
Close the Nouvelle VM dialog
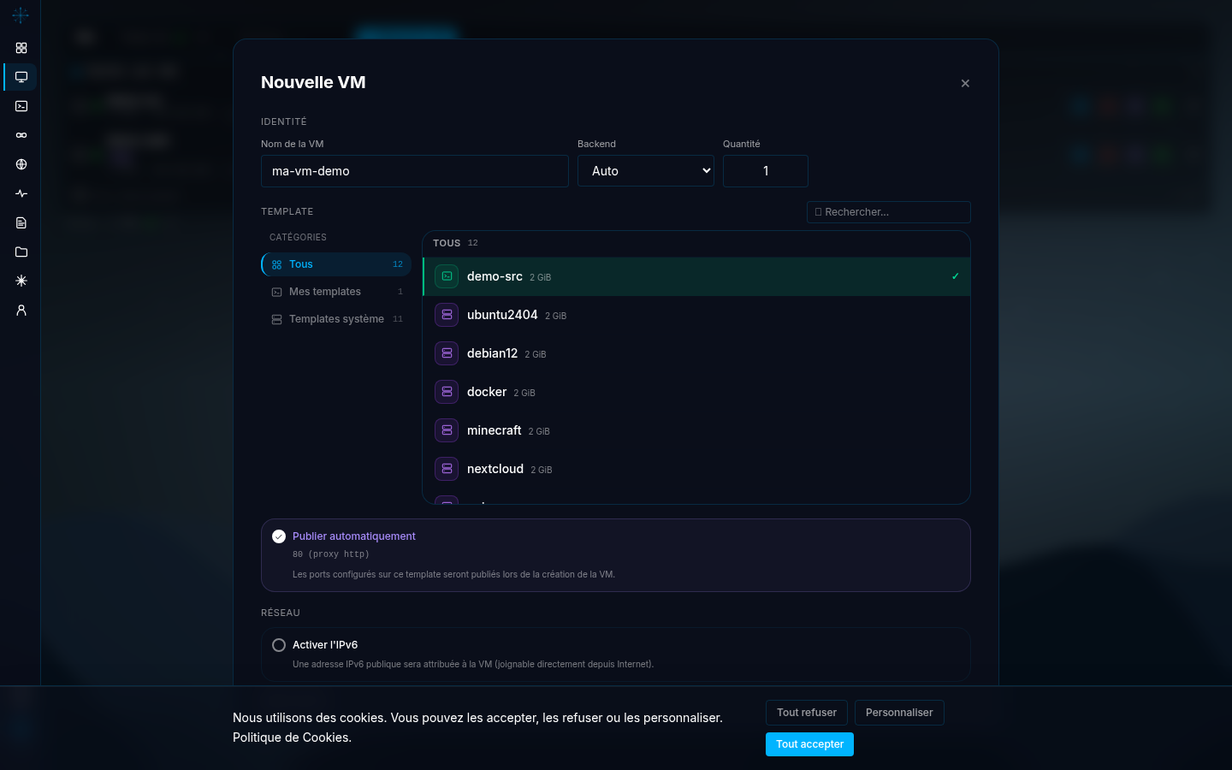(965, 83)
